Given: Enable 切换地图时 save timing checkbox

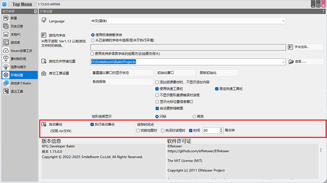Looking at the screenshot, I should pyautogui.click(x=138, y=131).
